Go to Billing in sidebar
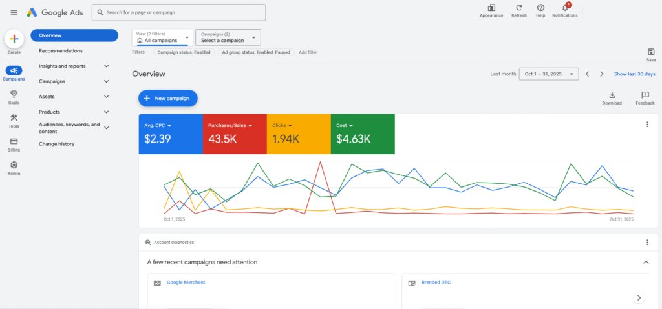662x309 pixels. 14,142
